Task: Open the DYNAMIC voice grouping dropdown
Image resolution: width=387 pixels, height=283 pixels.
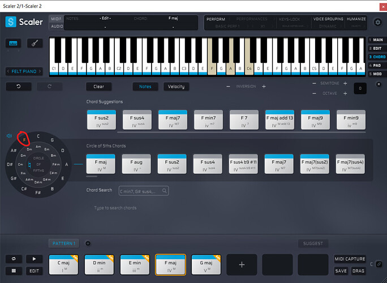Action: 328,26
